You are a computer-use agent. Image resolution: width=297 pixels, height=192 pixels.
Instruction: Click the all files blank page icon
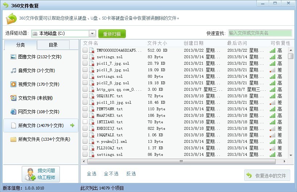pyautogui.click(x=13, y=125)
